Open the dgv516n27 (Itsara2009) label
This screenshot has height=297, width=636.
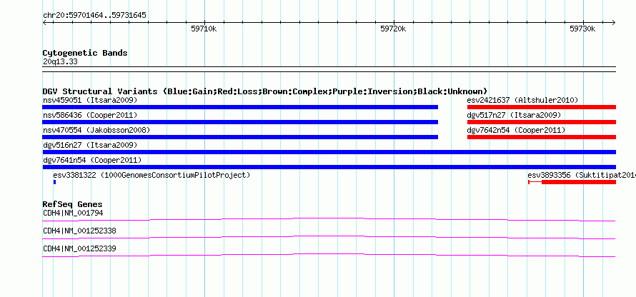pyautogui.click(x=90, y=145)
